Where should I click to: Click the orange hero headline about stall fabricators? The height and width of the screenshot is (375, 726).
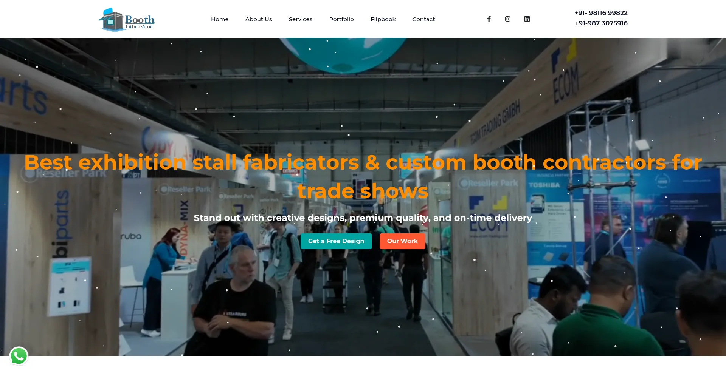pyautogui.click(x=363, y=177)
